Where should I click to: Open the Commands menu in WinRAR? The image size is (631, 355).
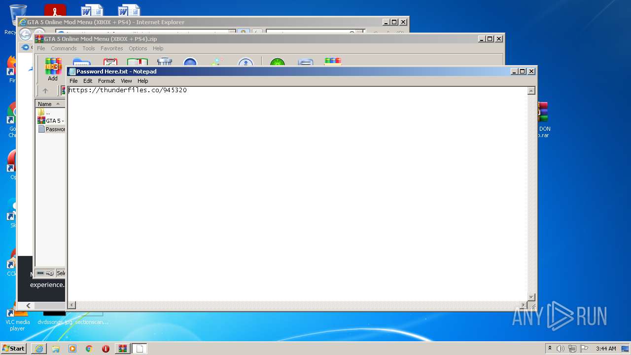[64, 48]
